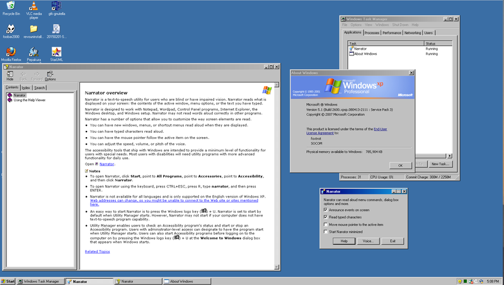Select the VLC media player desktop icon

point(34,9)
